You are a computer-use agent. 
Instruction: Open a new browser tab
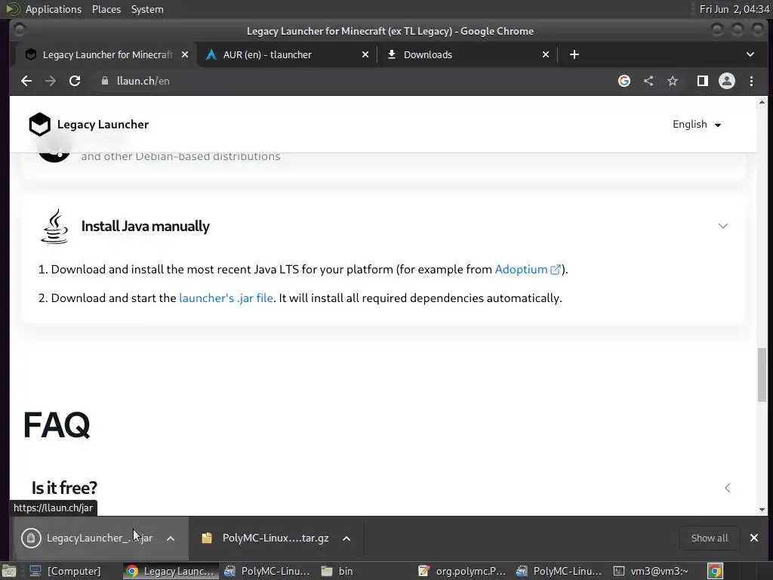point(574,54)
